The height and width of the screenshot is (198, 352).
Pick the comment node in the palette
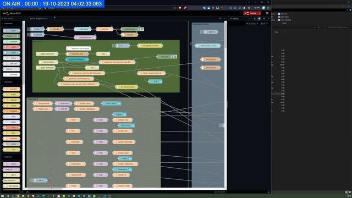tap(12, 75)
